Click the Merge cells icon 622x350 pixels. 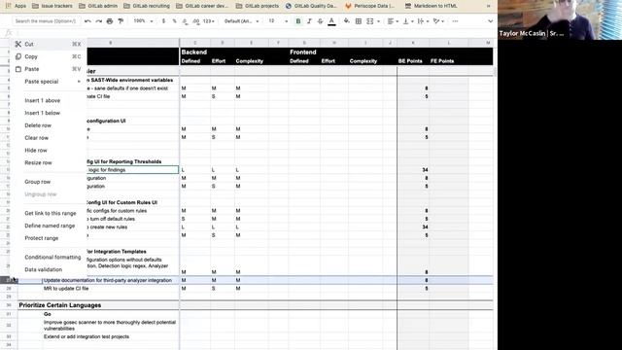pos(369,21)
